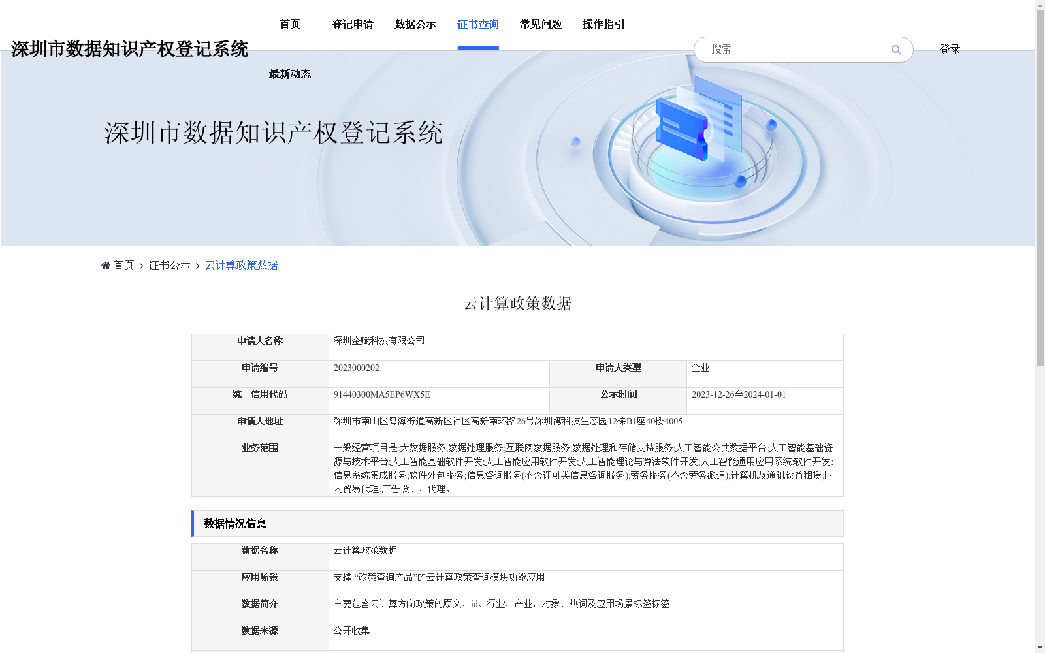The image size is (1045, 653).
Task: Click 证书公示 breadcrumb link
Action: click(x=170, y=265)
